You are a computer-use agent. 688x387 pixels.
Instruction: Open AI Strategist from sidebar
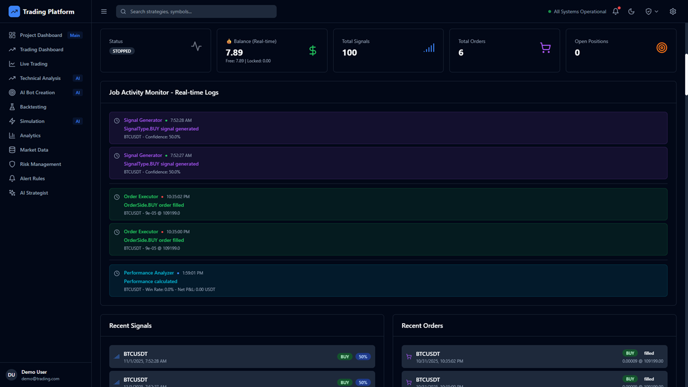tap(33, 193)
